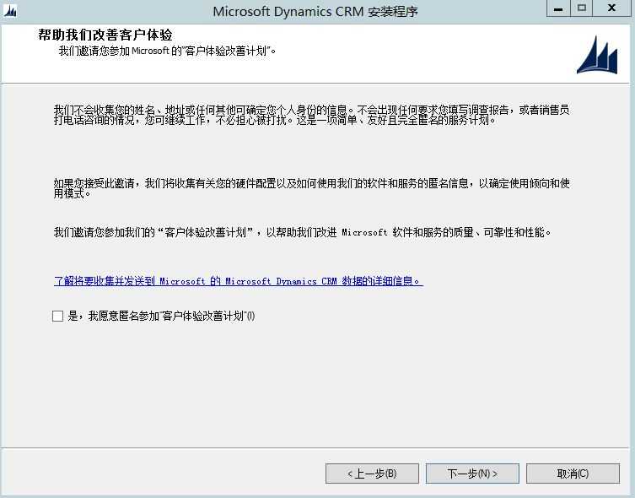Click the subtitle "我们邀请您参加 Microsoft 的客户体验改善计划"

[167, 51]
